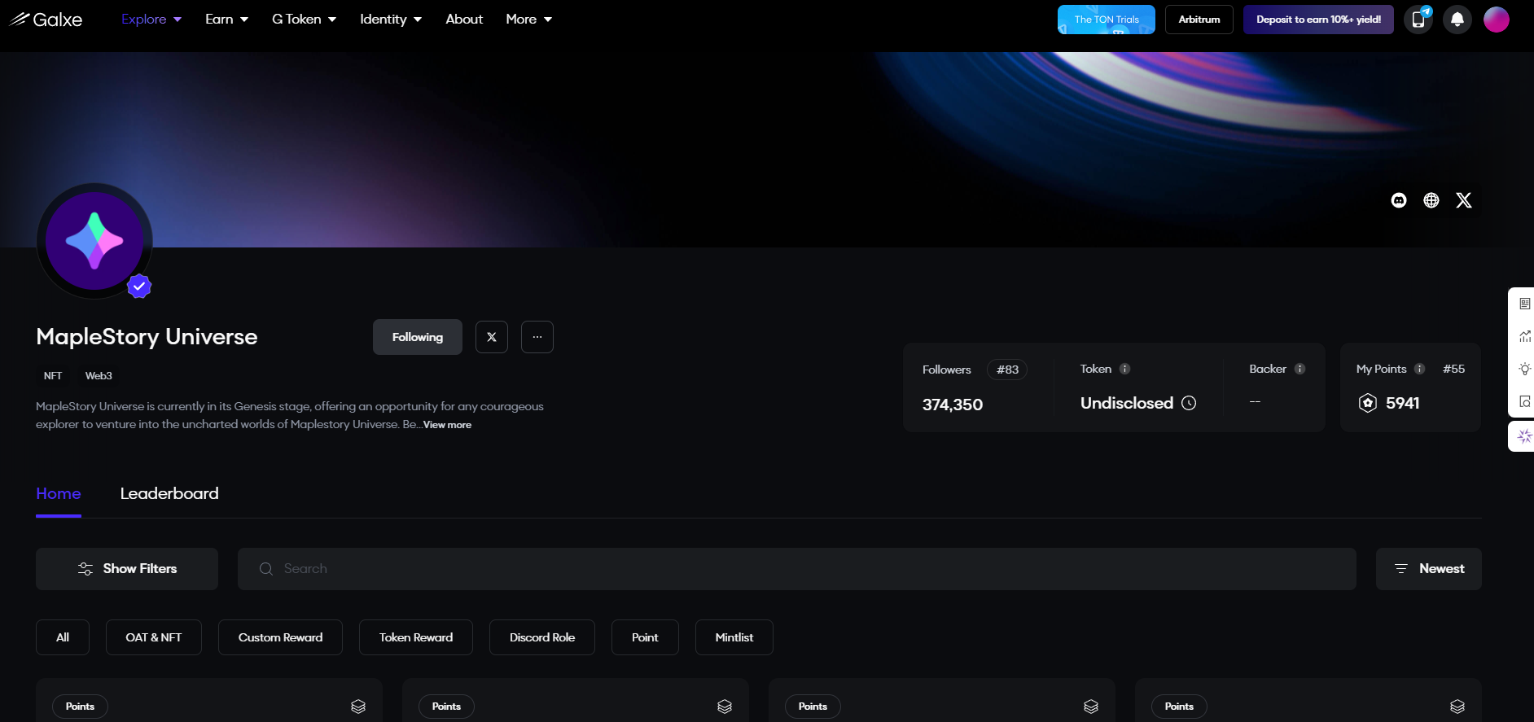1534x722 pixels.
Task: Click the Web3 tag
Action: (99, 375)
